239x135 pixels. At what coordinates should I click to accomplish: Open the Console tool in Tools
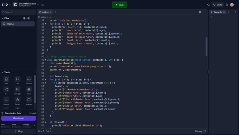[6, 101]
